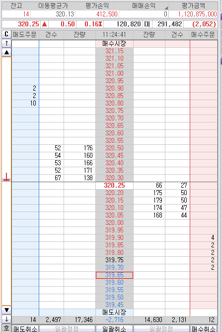Click bid volume 179 at 320.15
Image resolution: width=222 pixels, height=332 pixels.
click(x=149, y=200)
